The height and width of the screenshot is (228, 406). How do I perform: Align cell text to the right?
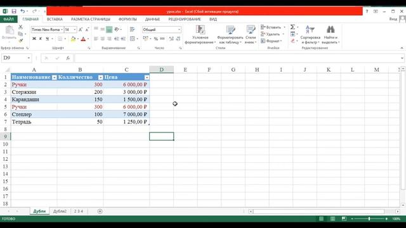(109, 39)
